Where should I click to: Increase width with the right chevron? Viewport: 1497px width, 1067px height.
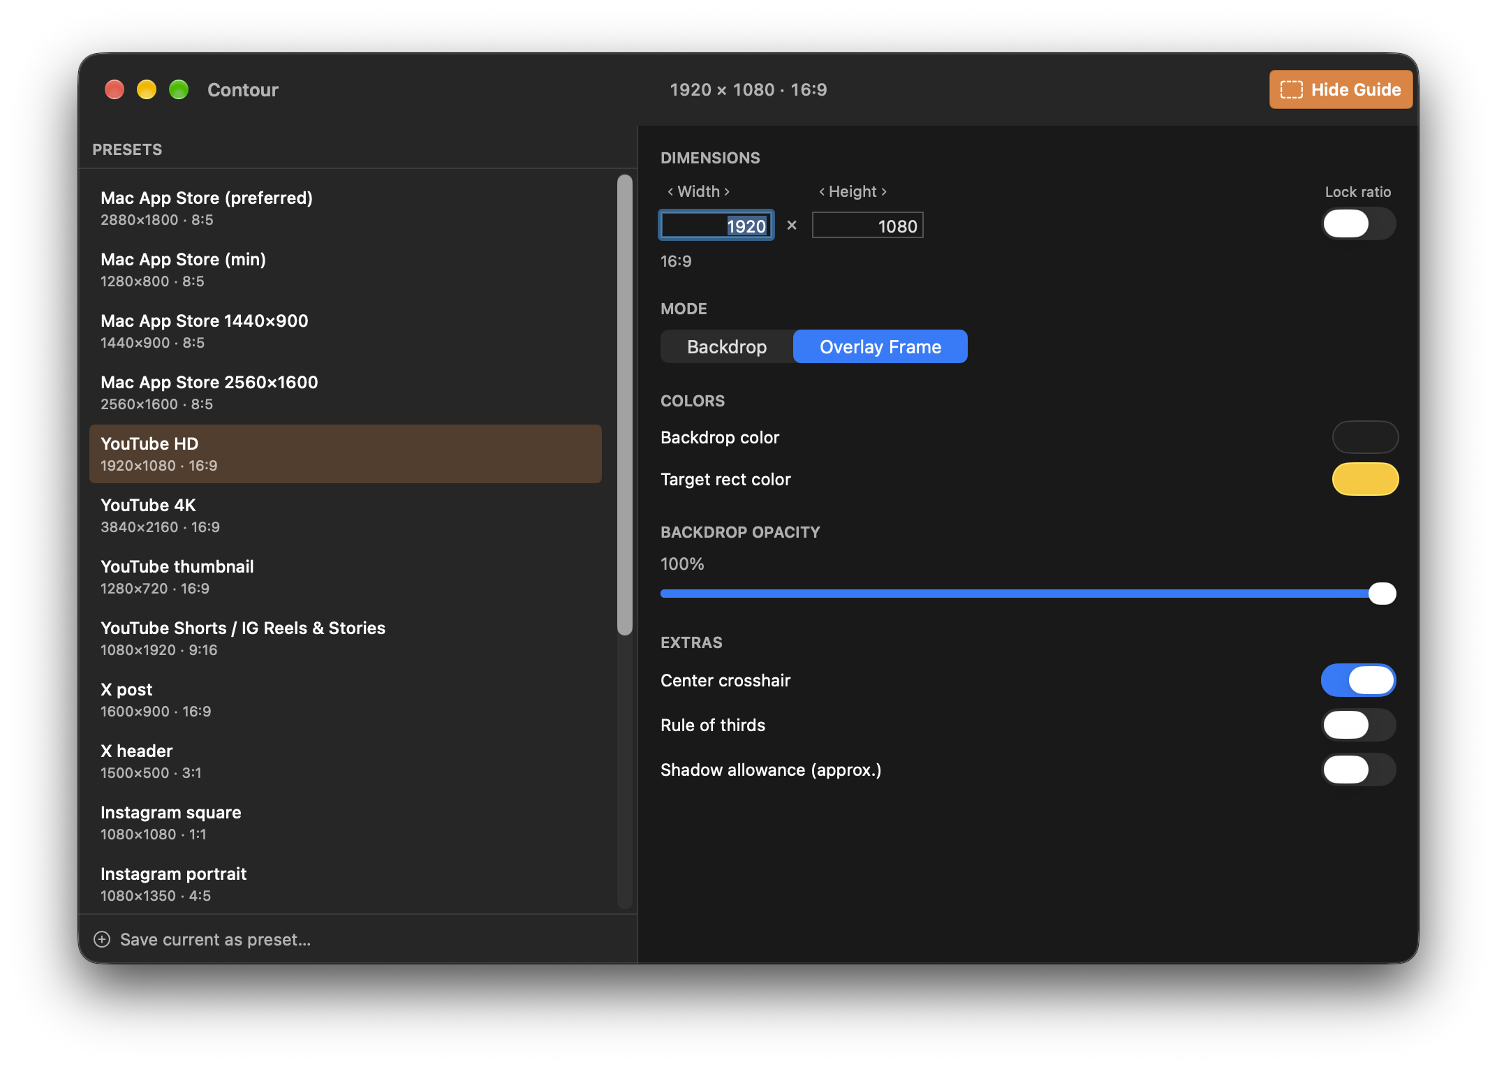727,191
